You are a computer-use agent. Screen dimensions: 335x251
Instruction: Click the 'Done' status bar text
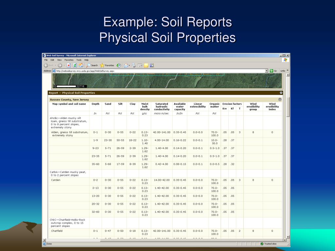coord(49,244)
